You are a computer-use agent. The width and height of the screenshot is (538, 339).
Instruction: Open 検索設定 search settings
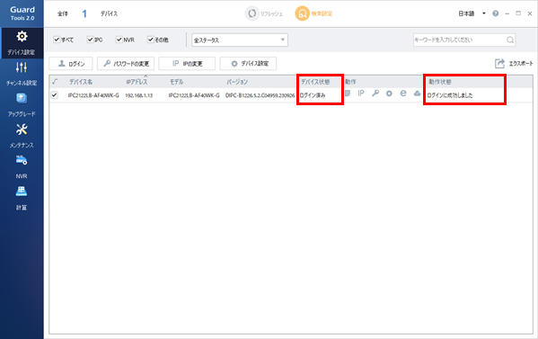pyautogui.click(x=314, y=13)
